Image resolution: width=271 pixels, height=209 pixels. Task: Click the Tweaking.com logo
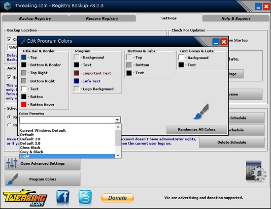25,198
